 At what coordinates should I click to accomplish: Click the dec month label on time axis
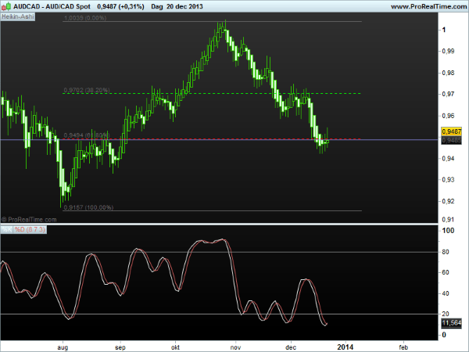click(x=291, y=347)
